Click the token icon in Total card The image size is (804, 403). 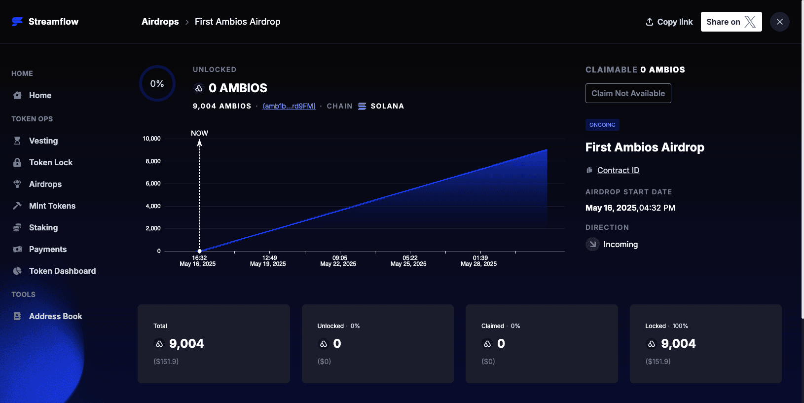pyautogui.click(x=159, y=344)
